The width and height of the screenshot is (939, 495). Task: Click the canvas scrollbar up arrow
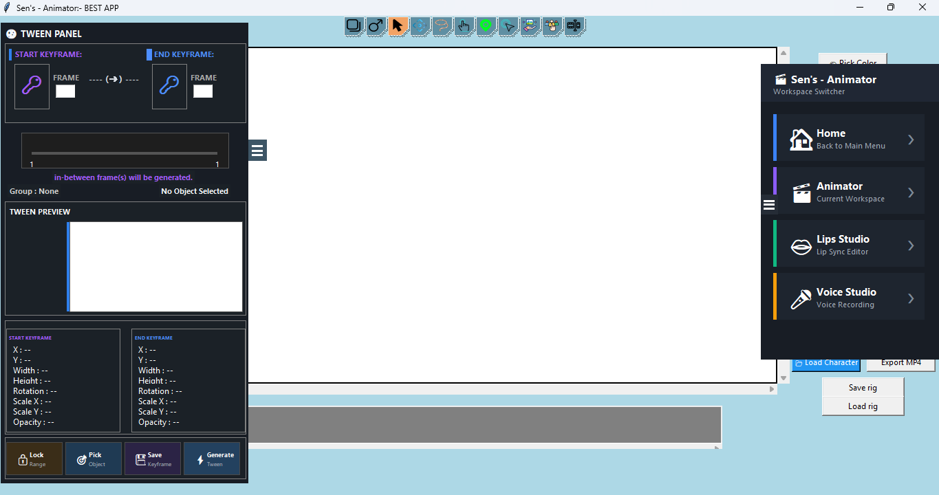coord(783,52)
